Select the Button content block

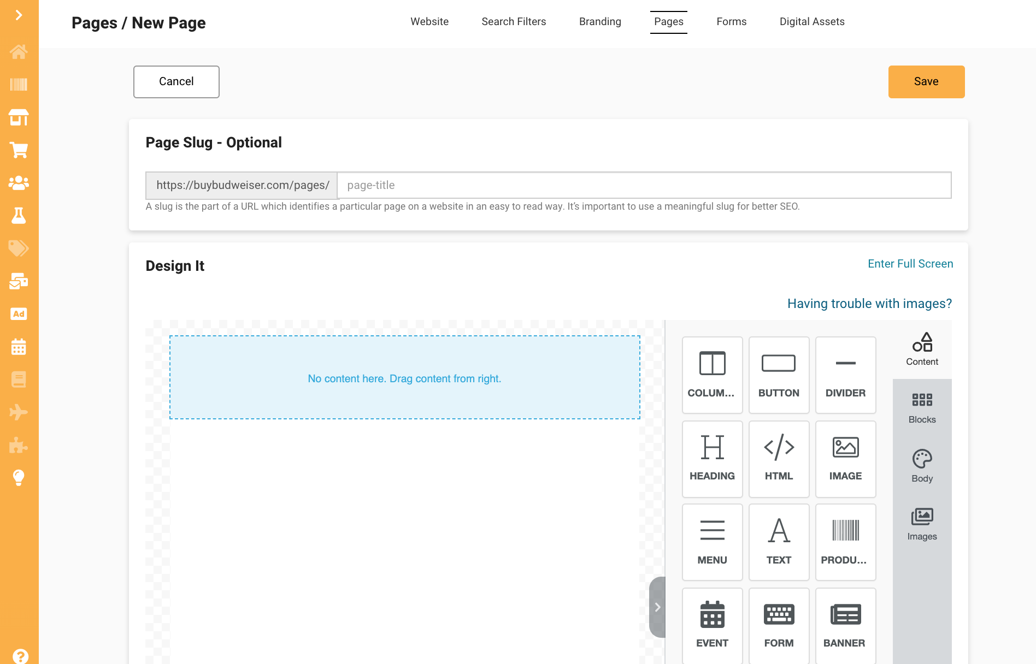(779, 375)
